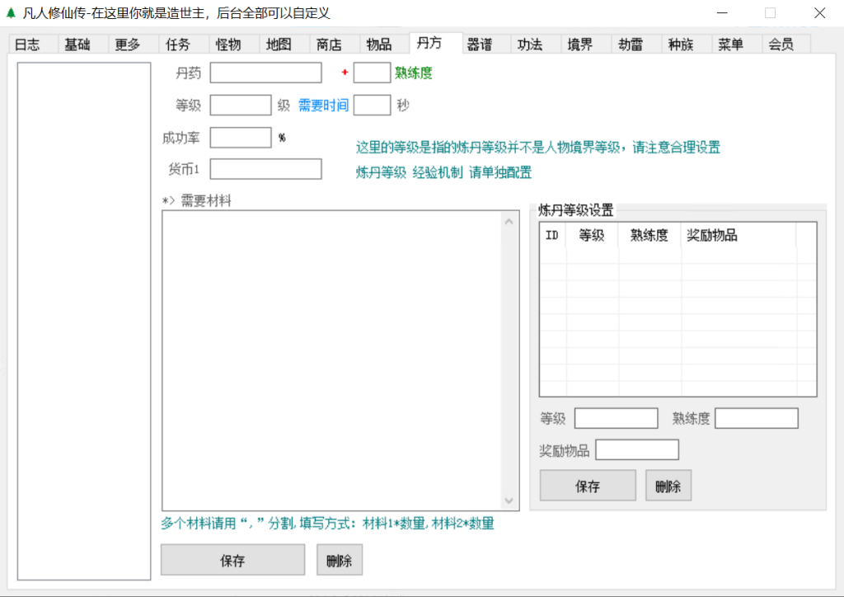The height and width of the screenshot is (597, 844).
Task: Click the 丹药 name input field
Action: click(x=265, y=73)
